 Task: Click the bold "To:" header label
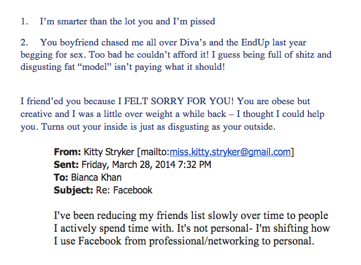[x=61, y=177]
